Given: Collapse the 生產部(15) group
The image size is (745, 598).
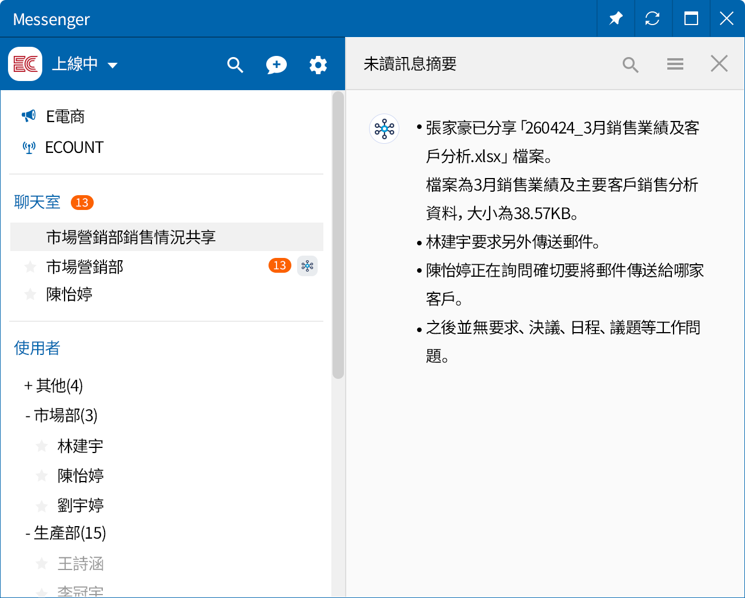Looking at the screenshot, I should point(66,533).
